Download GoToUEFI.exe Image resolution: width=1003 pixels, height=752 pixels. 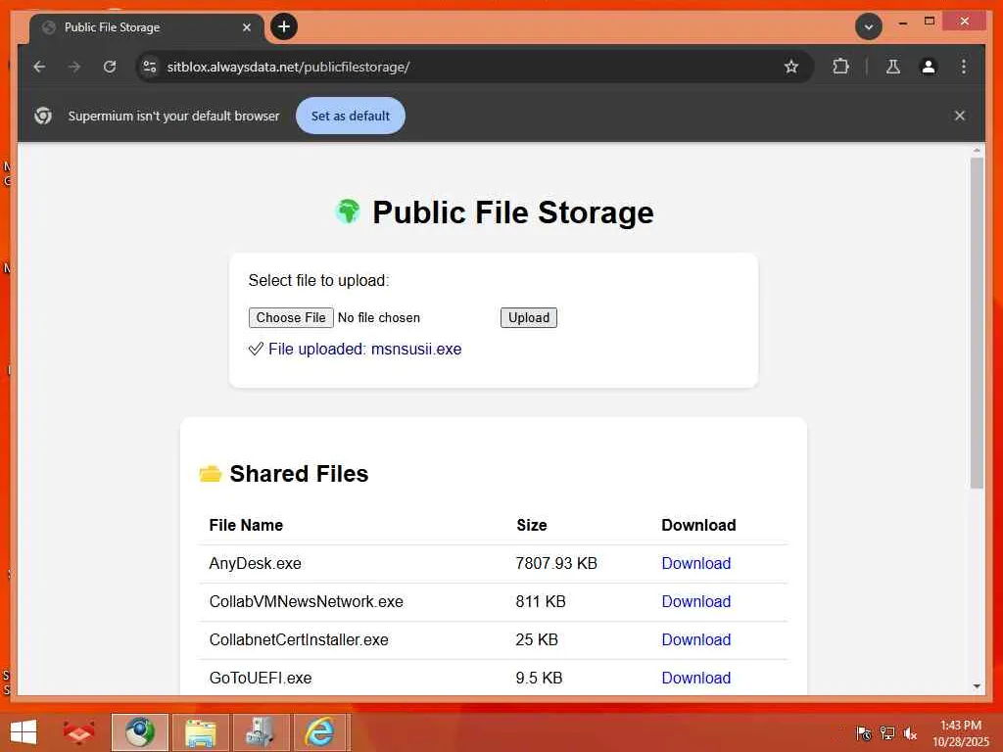pyautogui.click(x=696, y=678)
